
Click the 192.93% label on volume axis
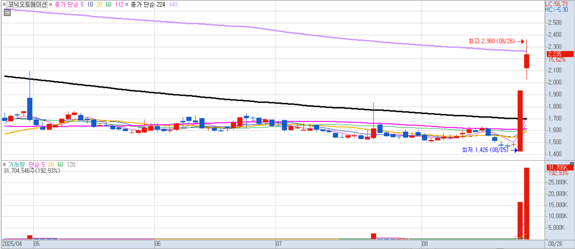pyautogui.click(x=558, y=173)
